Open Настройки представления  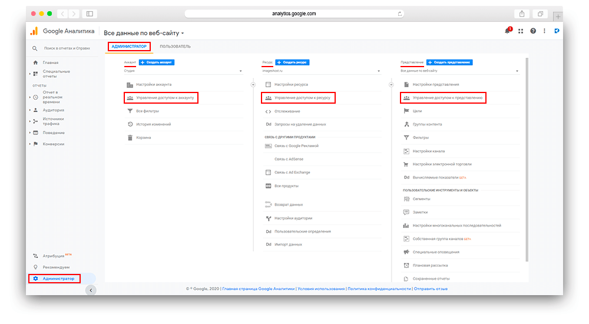(x=436, y=85)
